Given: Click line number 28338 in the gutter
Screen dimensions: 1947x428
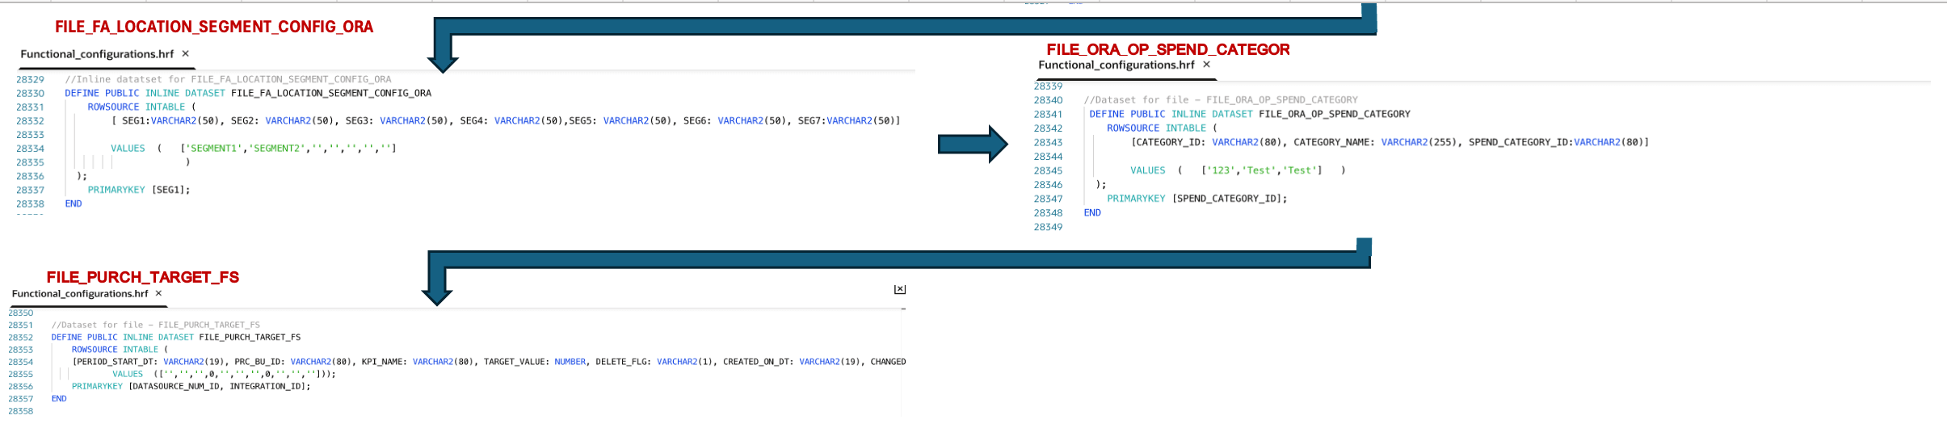Looking at the screenshot, I should coord(31,204).
